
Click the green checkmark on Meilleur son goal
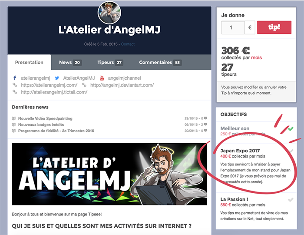(x=291, y=128)
